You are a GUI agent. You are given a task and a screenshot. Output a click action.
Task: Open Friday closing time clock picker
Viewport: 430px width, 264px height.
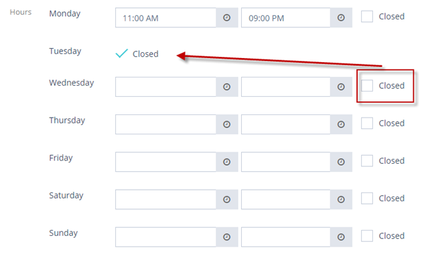[341, 162]
